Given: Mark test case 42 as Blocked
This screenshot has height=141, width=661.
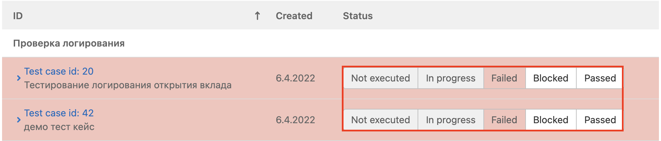Looking at the screenshot, I should click(551, 120).
